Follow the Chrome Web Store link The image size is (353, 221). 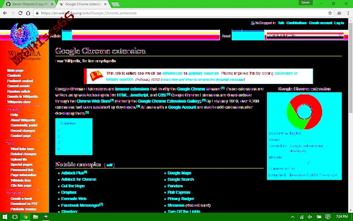[93, 101]
